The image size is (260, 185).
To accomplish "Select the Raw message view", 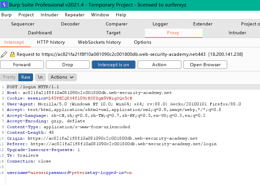I will (x=26, y=77).
